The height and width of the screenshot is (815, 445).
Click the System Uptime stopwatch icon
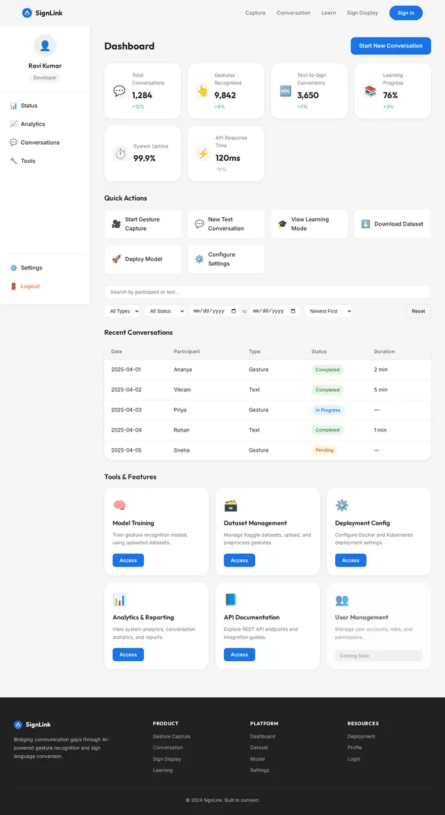point(120,154)
